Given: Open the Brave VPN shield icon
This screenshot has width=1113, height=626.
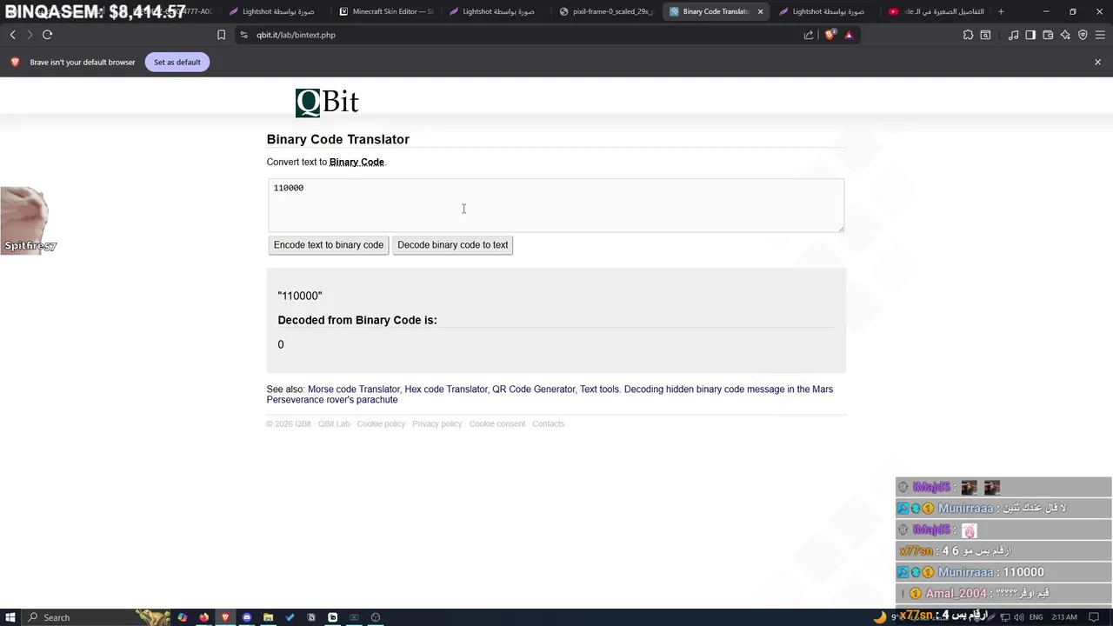Looking at the screenshot, I should click(1083, 35).
